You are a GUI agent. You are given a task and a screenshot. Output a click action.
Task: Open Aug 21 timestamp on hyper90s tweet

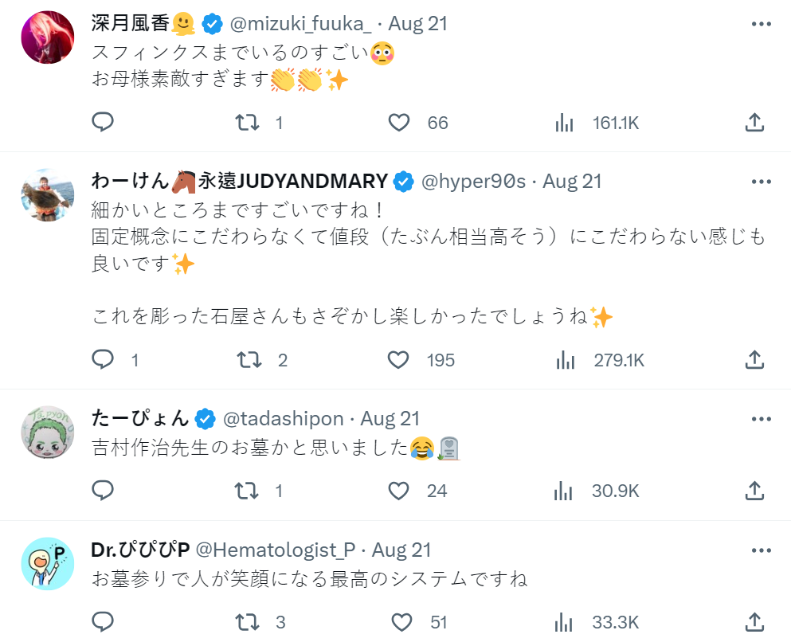pyautogui.click(x=572, y=182)
